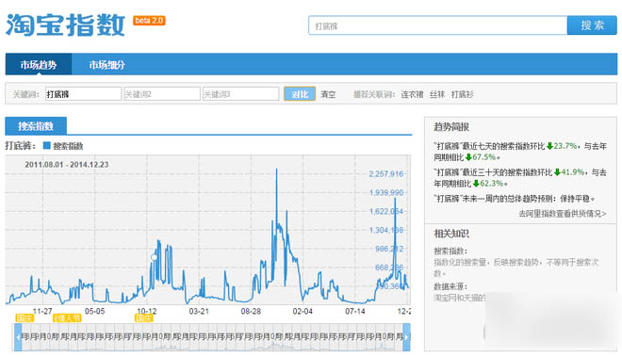Click the 淘宝指数 logo

click(65, 25)
